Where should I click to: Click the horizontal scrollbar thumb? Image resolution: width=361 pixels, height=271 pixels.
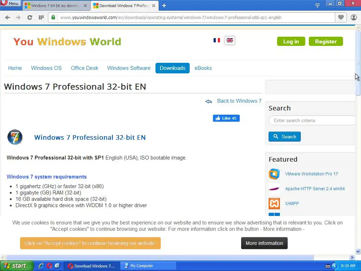coord(160,257)
